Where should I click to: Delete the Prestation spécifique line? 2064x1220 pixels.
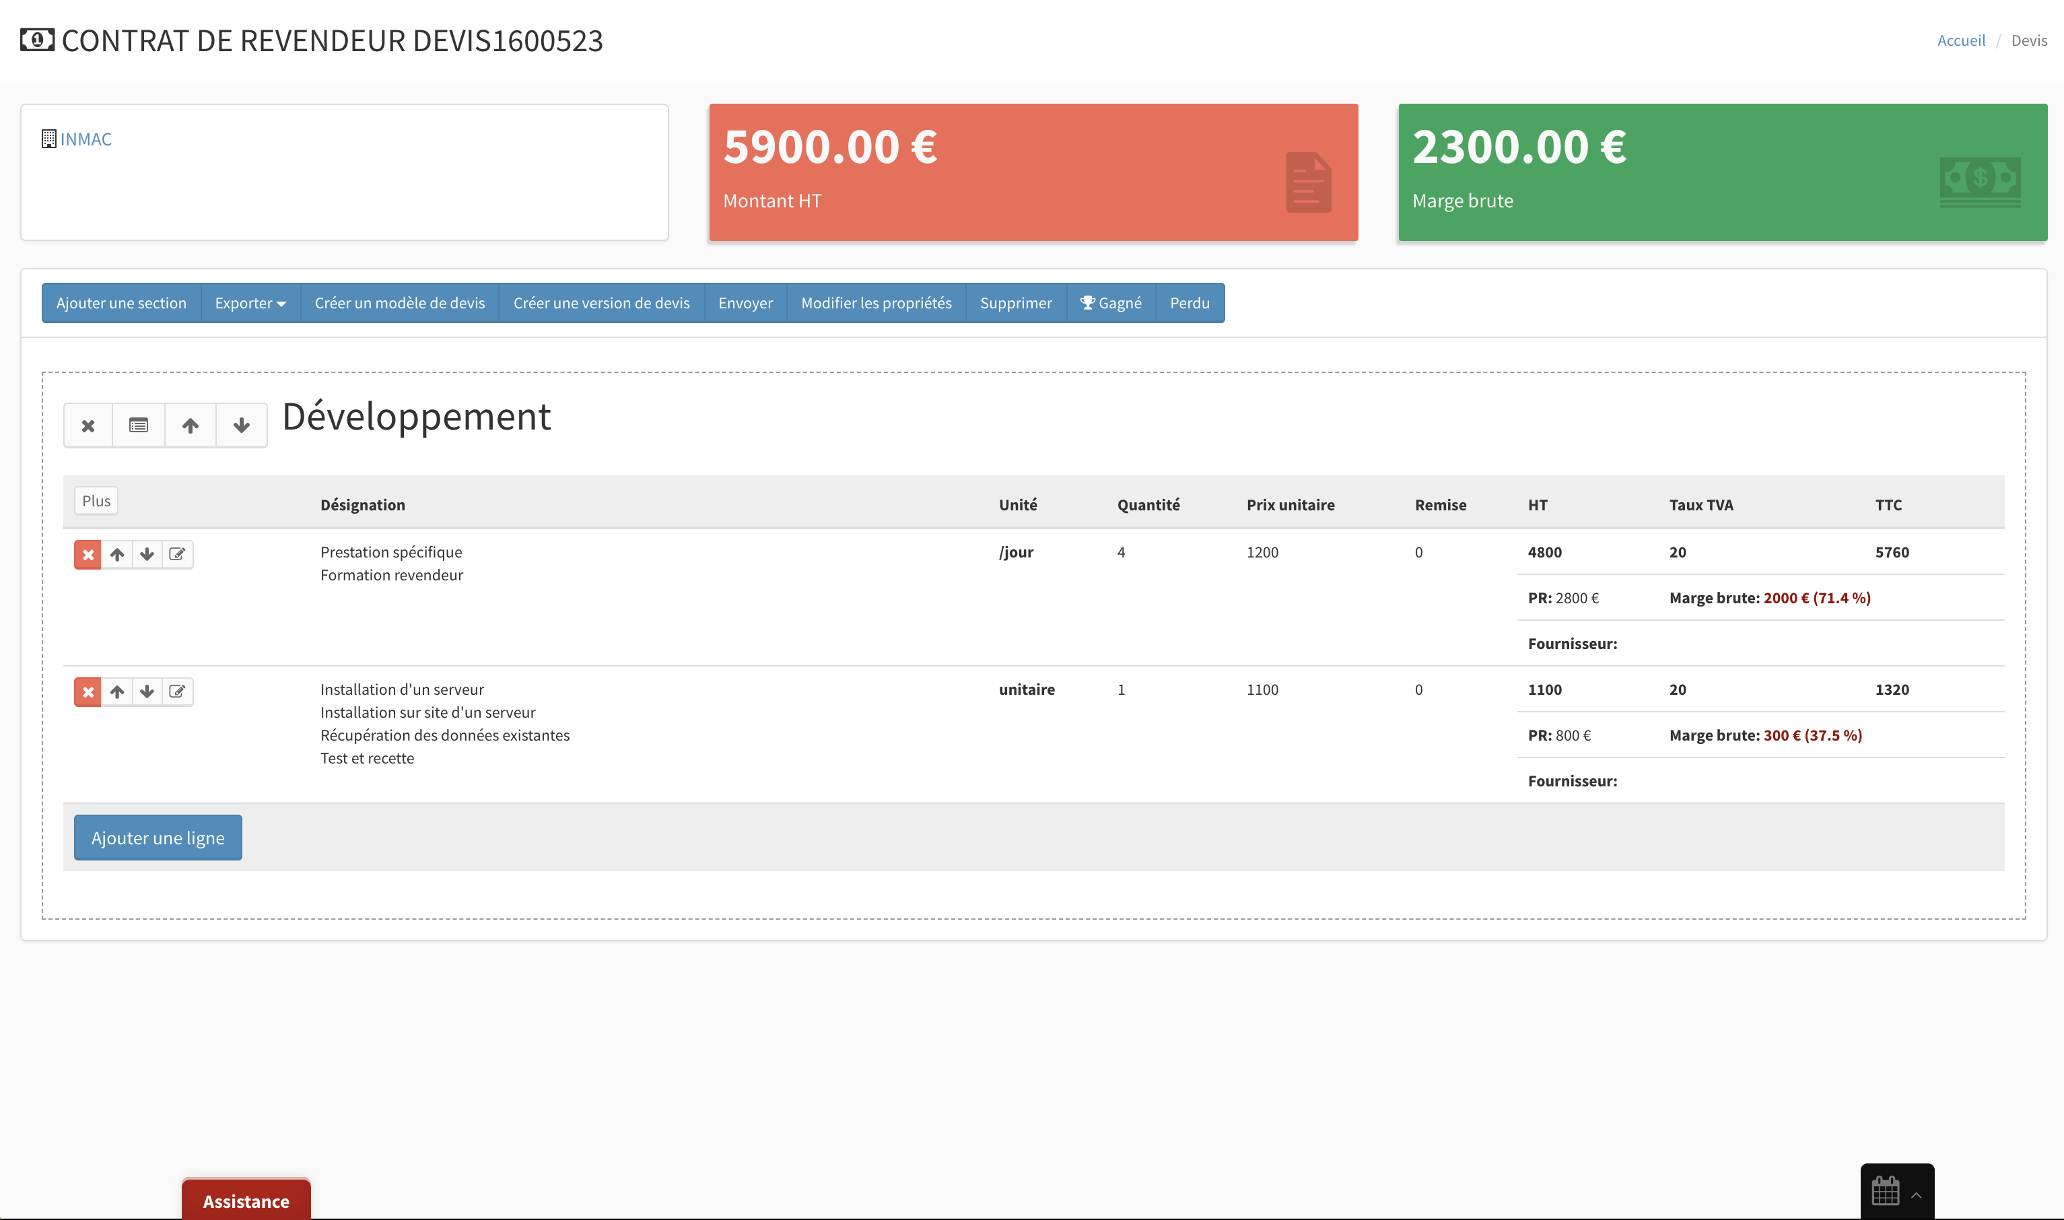(88, 554)
